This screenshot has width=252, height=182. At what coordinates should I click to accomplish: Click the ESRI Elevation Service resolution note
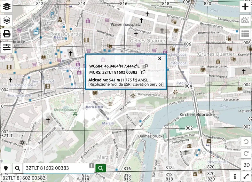point(126,84)
